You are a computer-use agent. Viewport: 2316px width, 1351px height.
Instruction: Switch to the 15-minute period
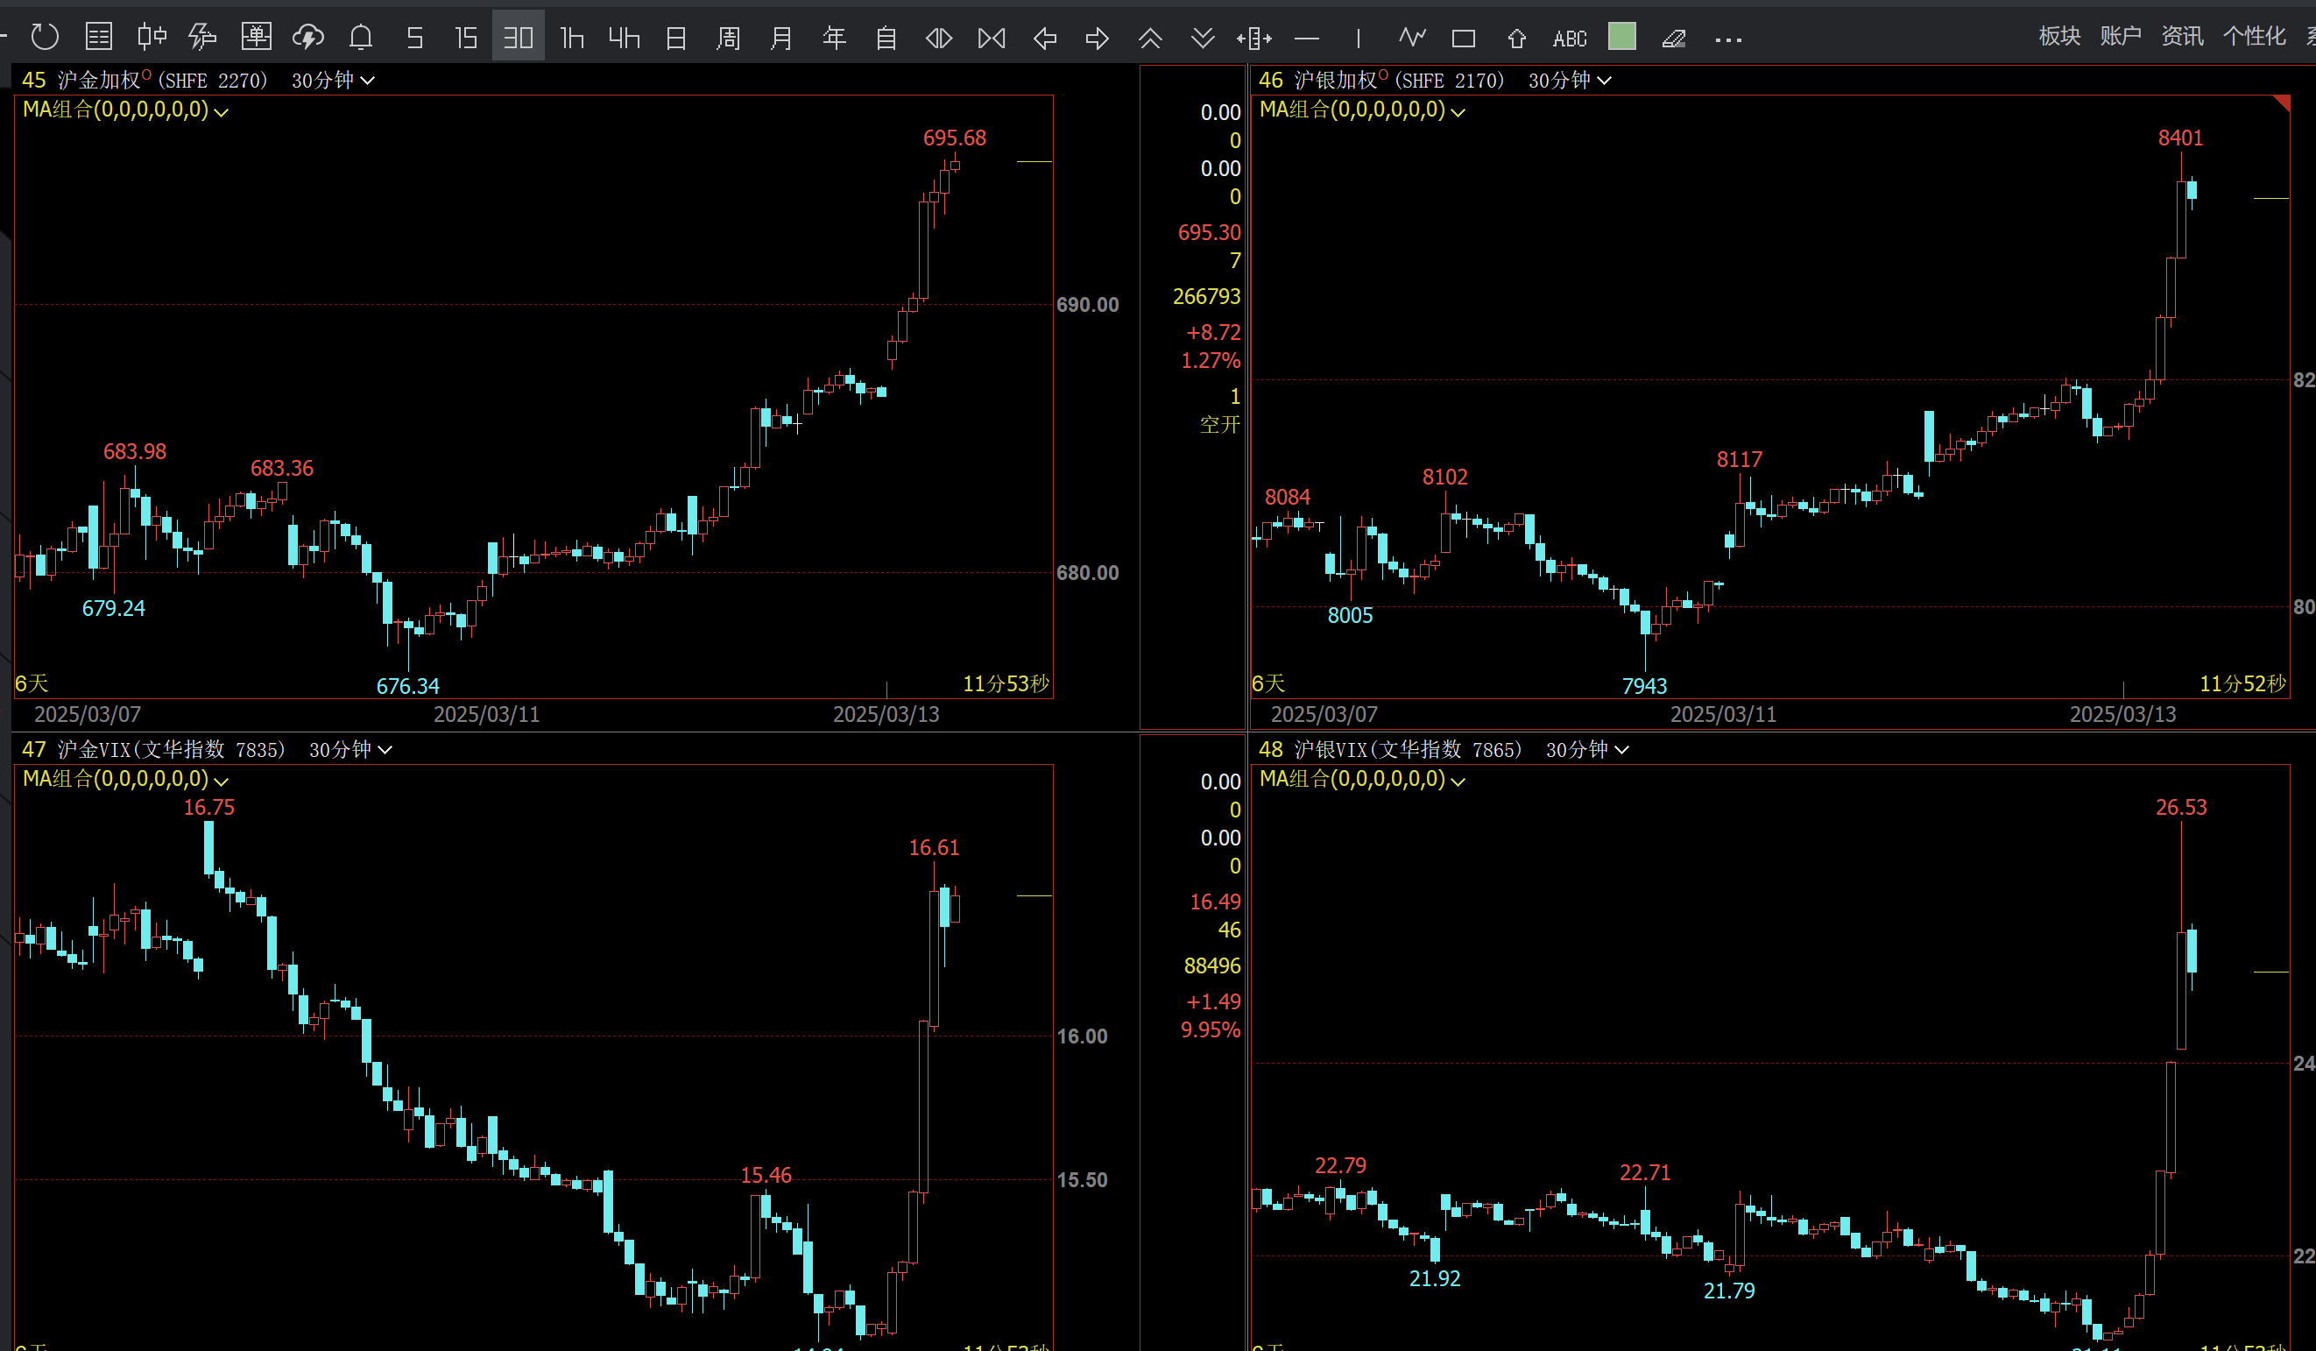466,38
